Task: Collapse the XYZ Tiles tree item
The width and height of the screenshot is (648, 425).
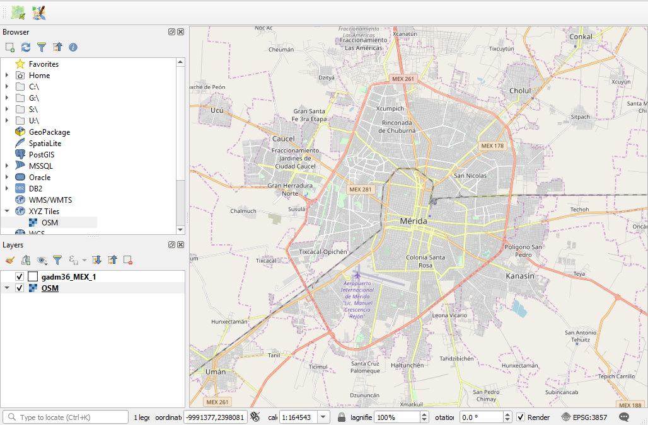Action: pos(6,211)
